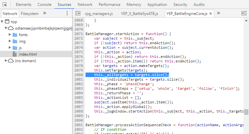
Task: Click the this._individualTargets assignment line
Action: [139, 79]
